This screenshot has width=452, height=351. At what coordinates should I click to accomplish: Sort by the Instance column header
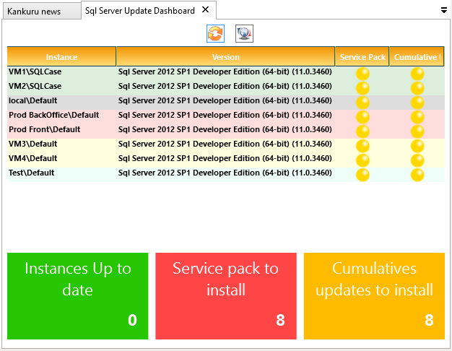click(x=61, y=56)
